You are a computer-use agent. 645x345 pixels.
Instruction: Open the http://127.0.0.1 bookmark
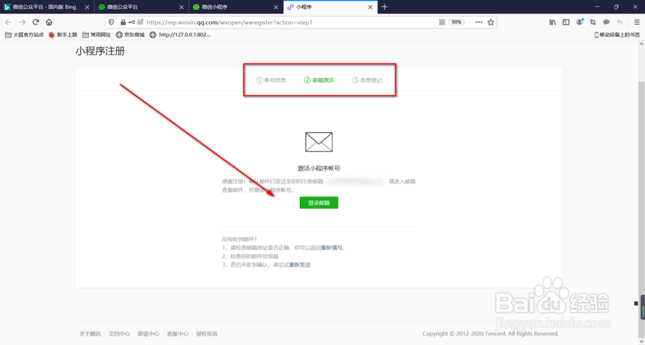(x=180, y=35)
